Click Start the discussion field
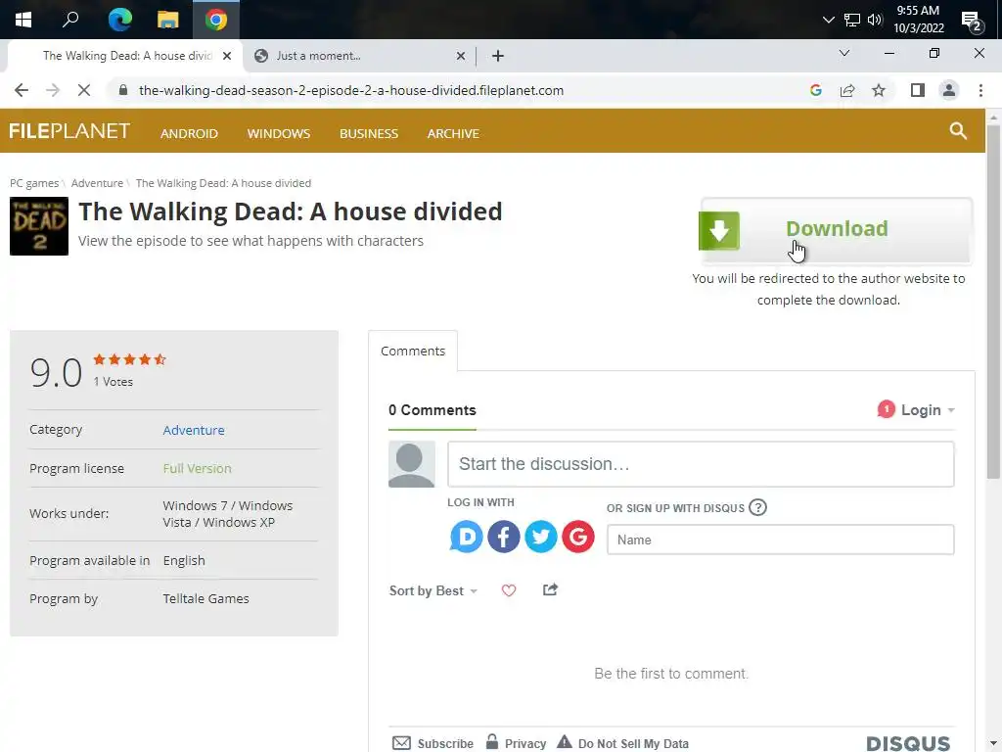Image resolution: width=1002 pixels, height=752 pixels. click(701, 464)
